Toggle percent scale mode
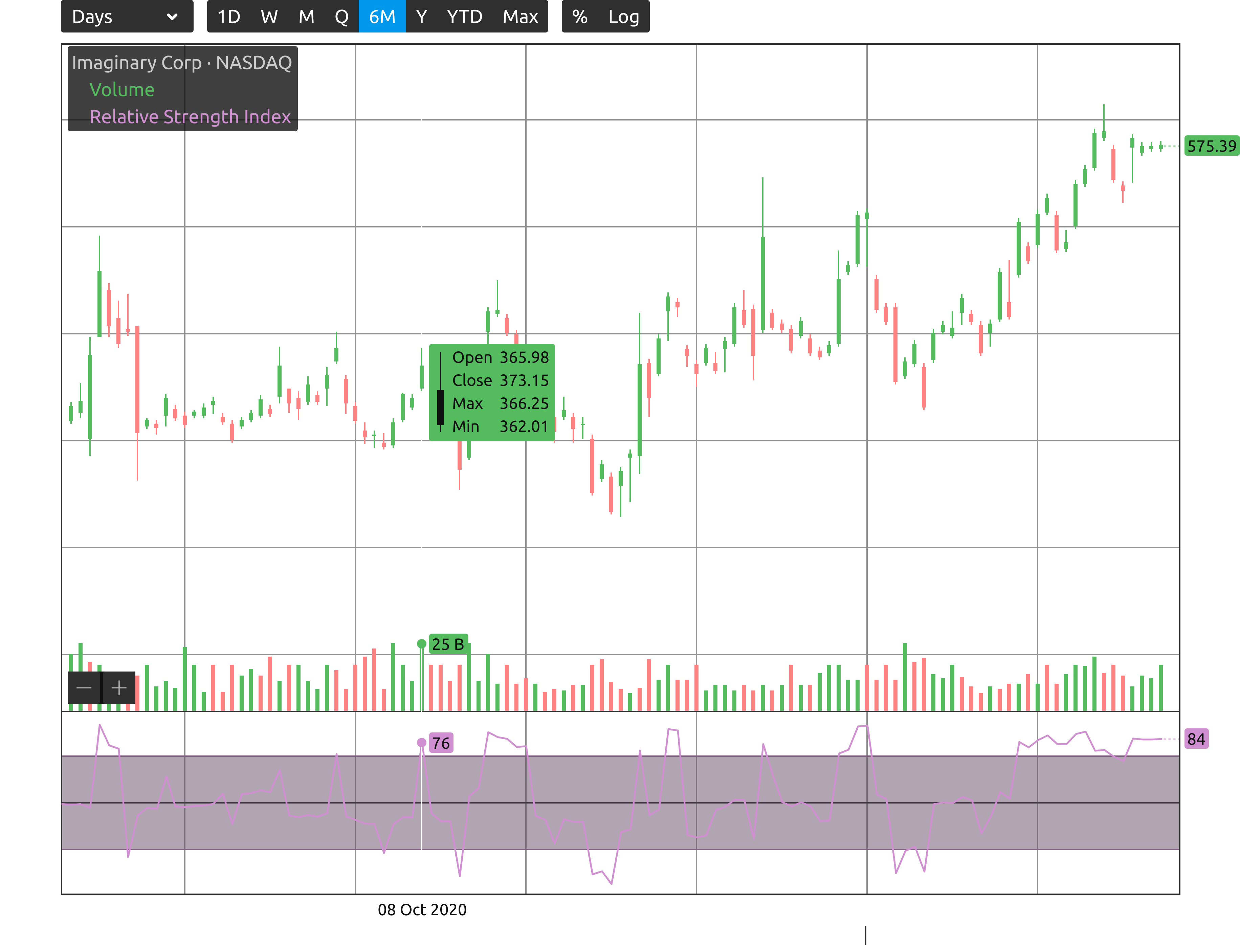 (x=580, y=17)
